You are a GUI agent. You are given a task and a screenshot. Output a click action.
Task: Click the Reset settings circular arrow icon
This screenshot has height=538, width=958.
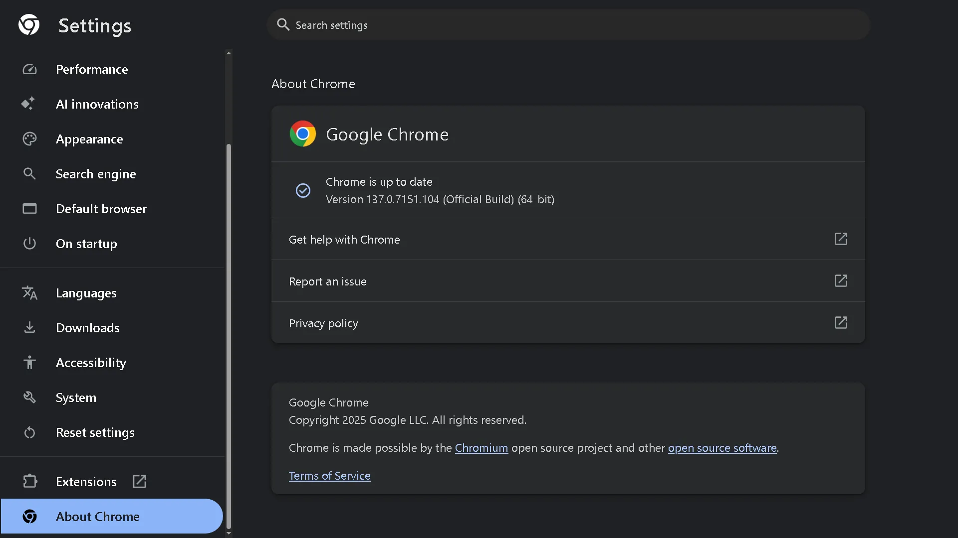[29, 432]
